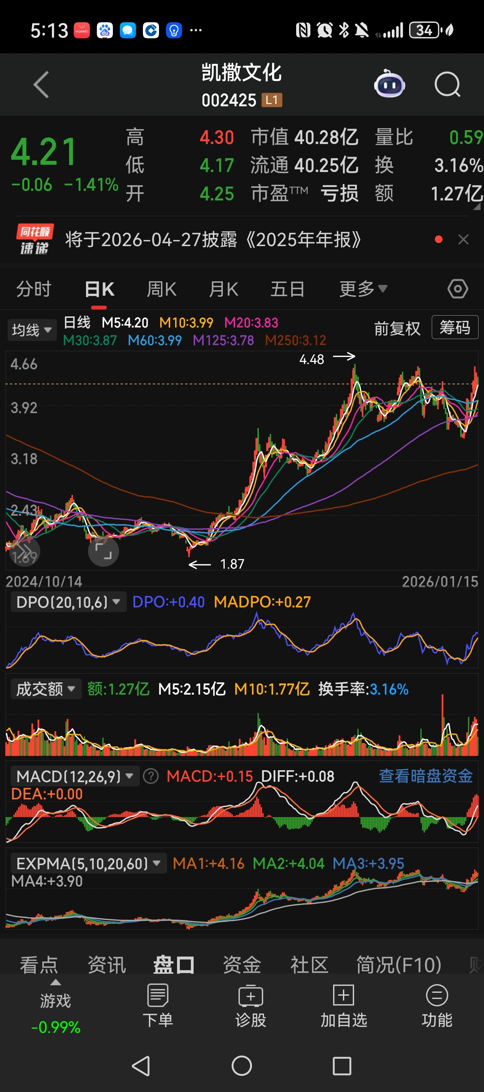Open the 资讯 news tab
The height and width of the screenshot is (1092, 484).
tap(106, 965)
